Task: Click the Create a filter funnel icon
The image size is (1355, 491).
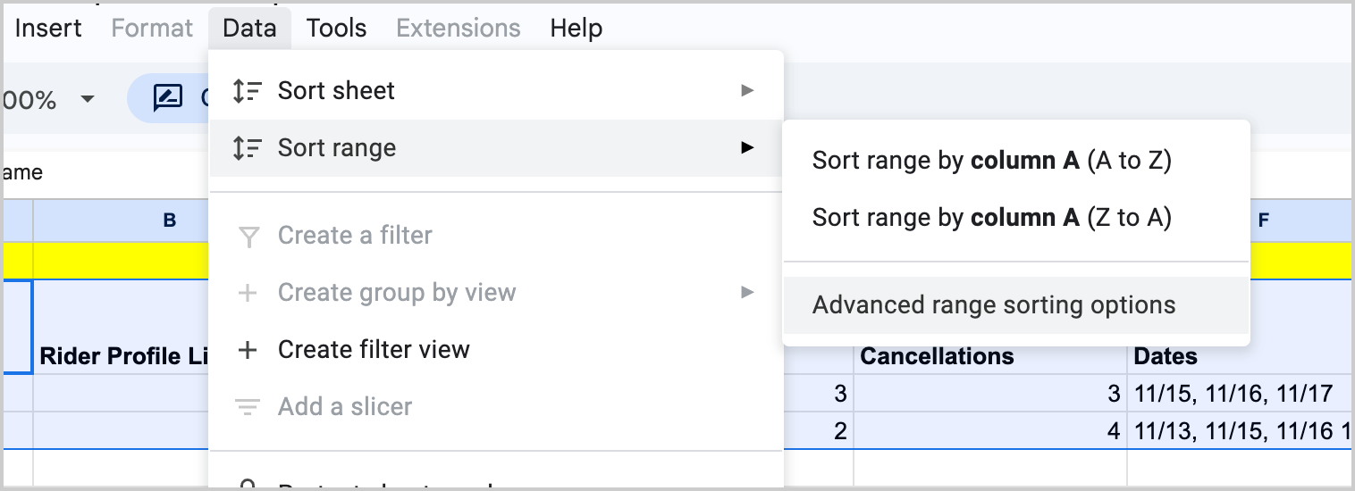Action: [249, 237]
